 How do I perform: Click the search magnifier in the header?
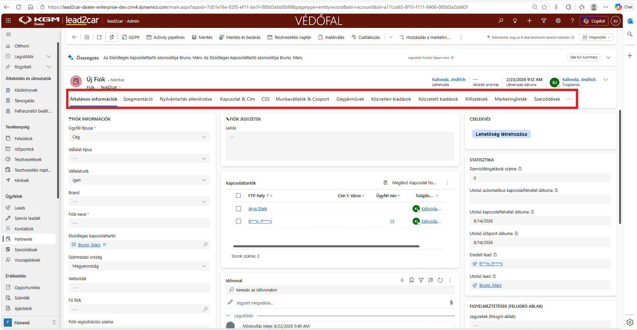[x=501, y=21]
